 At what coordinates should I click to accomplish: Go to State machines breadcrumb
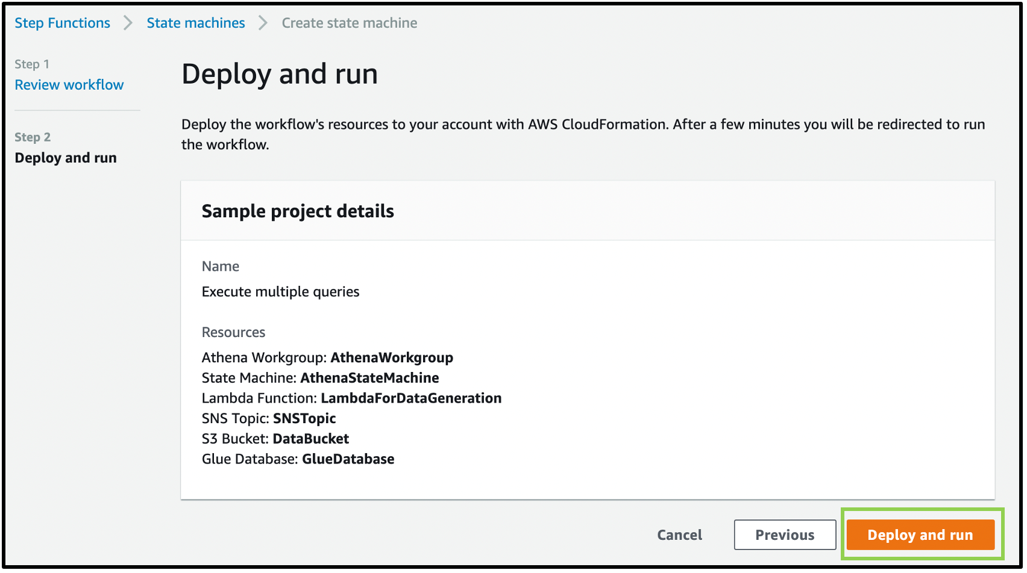(196, 23)
